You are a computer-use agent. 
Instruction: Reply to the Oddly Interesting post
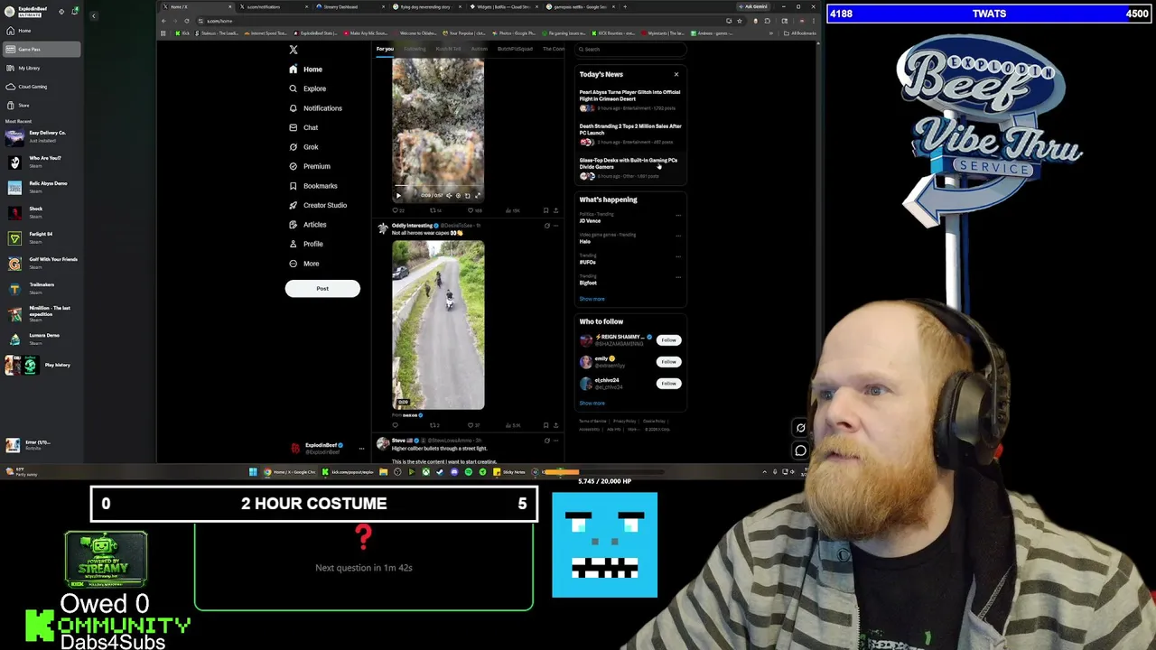[396, 425]
